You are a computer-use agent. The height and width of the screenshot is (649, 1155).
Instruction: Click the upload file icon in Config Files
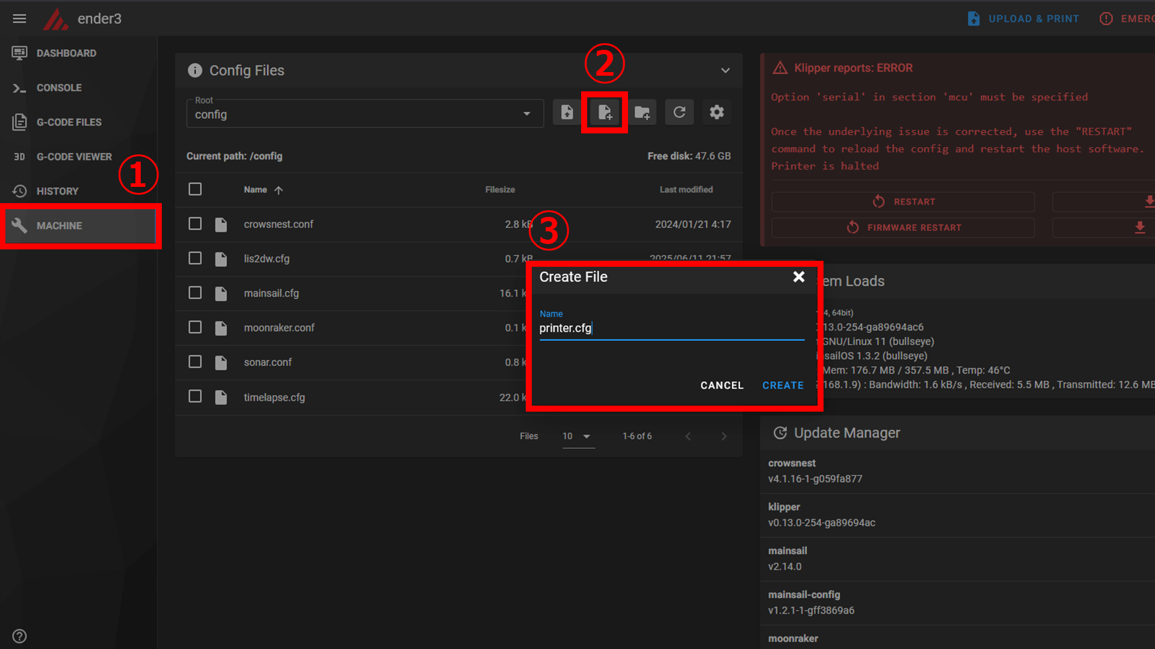[567, 112]
